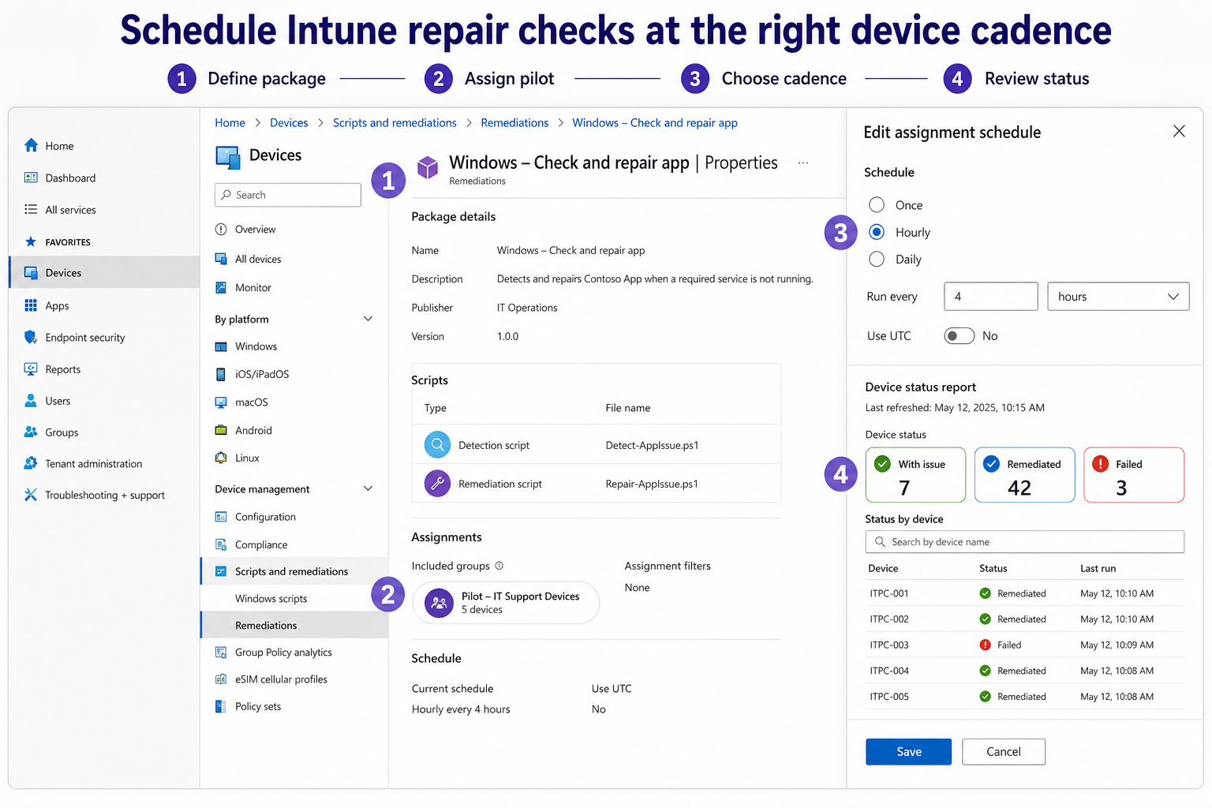Click the info icon beside Included groups
Viewport: 1212px width, 808px height.
click(x=499, y=566)
